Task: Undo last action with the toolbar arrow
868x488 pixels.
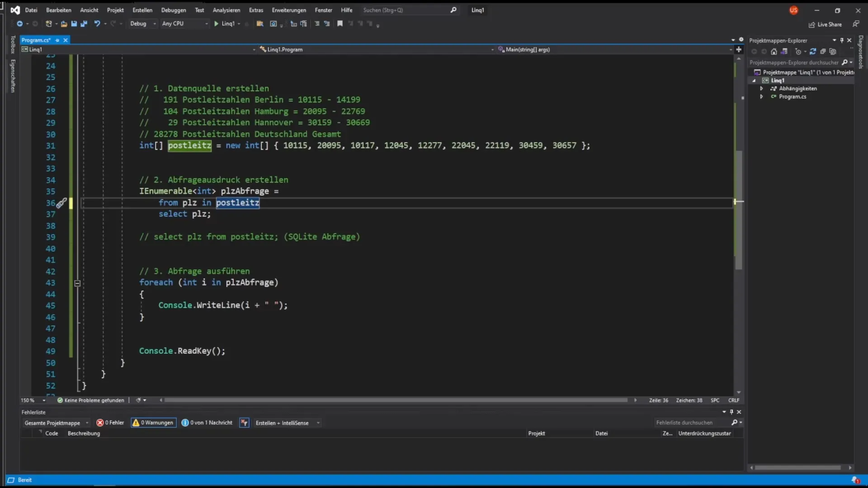Action: 97,23
